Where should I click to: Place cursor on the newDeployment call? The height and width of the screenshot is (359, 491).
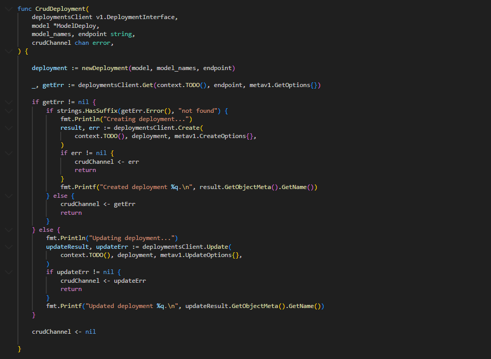click(x=105, y=68)
